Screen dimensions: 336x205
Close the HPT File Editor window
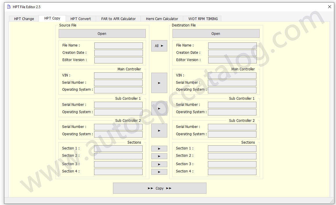click(x=329, y=7)
